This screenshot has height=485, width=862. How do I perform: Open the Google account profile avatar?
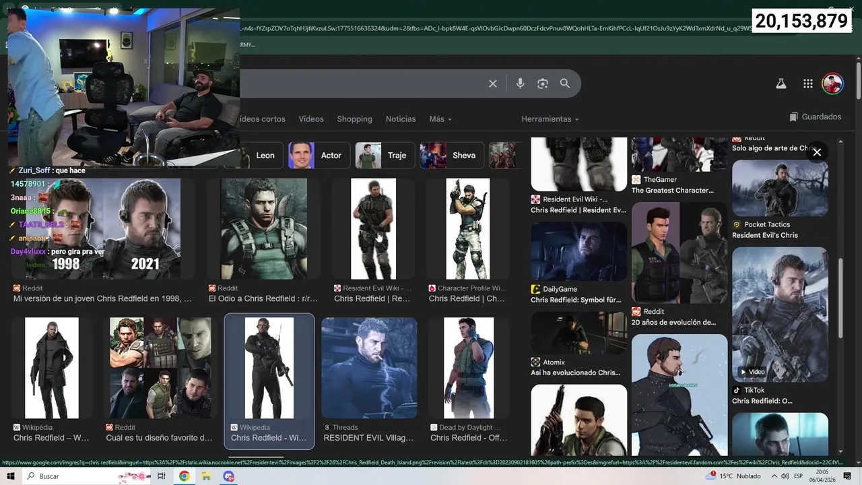click(x=833, y=84)
